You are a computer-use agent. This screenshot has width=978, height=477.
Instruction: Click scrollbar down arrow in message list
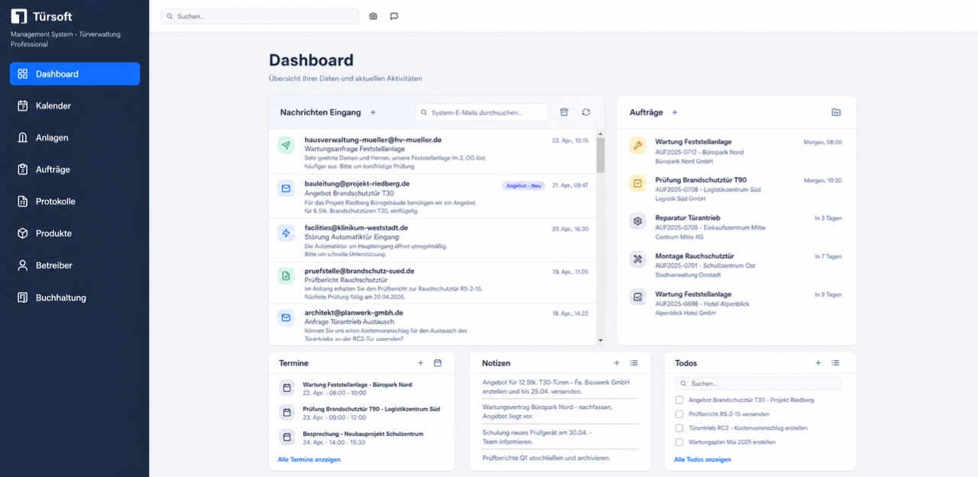pos(600,340)
